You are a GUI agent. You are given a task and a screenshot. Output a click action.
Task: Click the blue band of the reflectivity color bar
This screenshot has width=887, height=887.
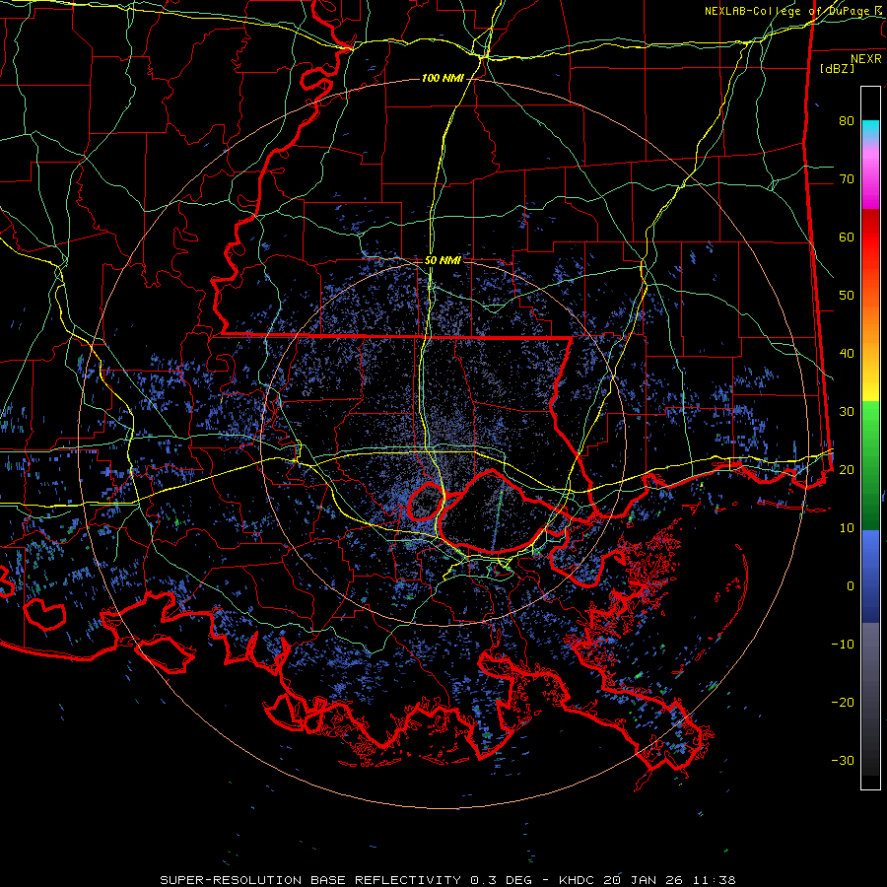[x=870, y=576]
